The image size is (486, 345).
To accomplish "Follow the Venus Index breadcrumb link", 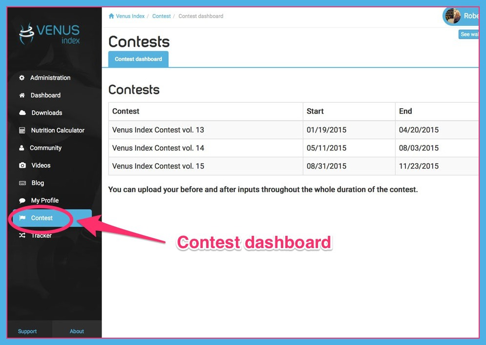I will click(130, 16).
